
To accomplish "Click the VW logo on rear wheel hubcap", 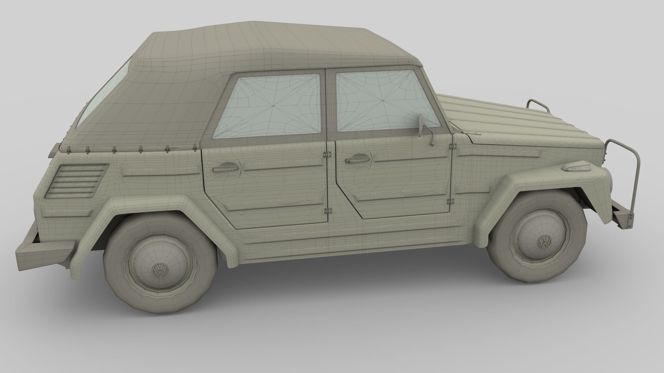I will tap(160, 270).
